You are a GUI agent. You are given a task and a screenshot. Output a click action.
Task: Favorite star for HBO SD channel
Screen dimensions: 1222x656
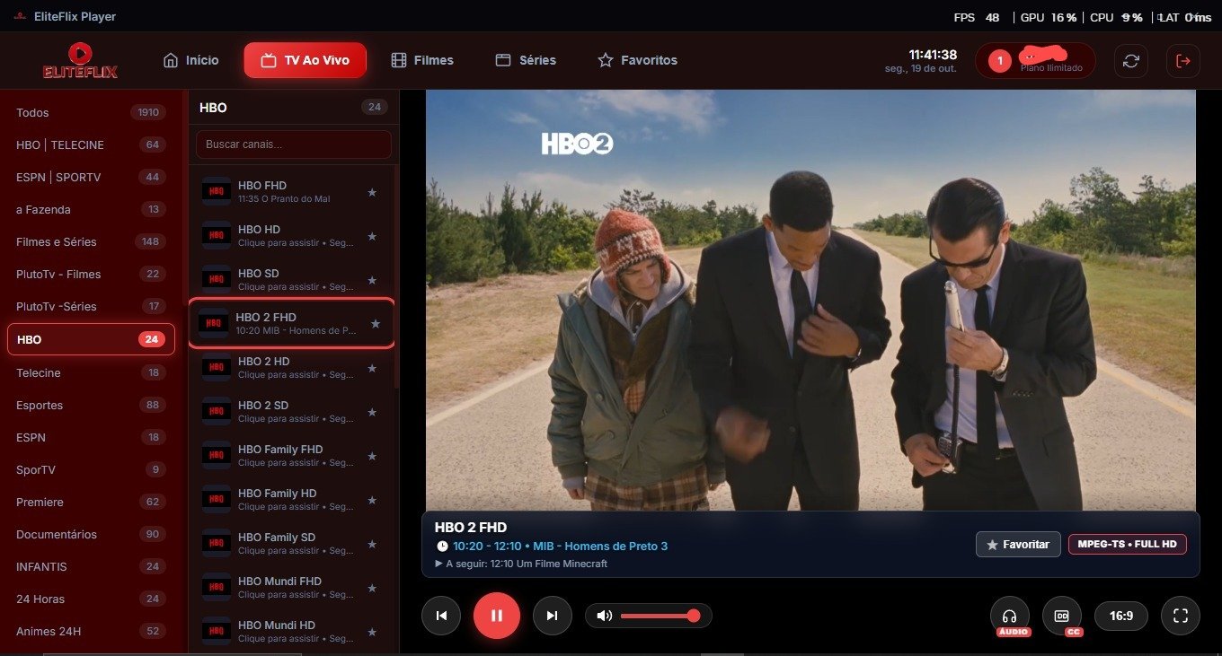(372, 280)
